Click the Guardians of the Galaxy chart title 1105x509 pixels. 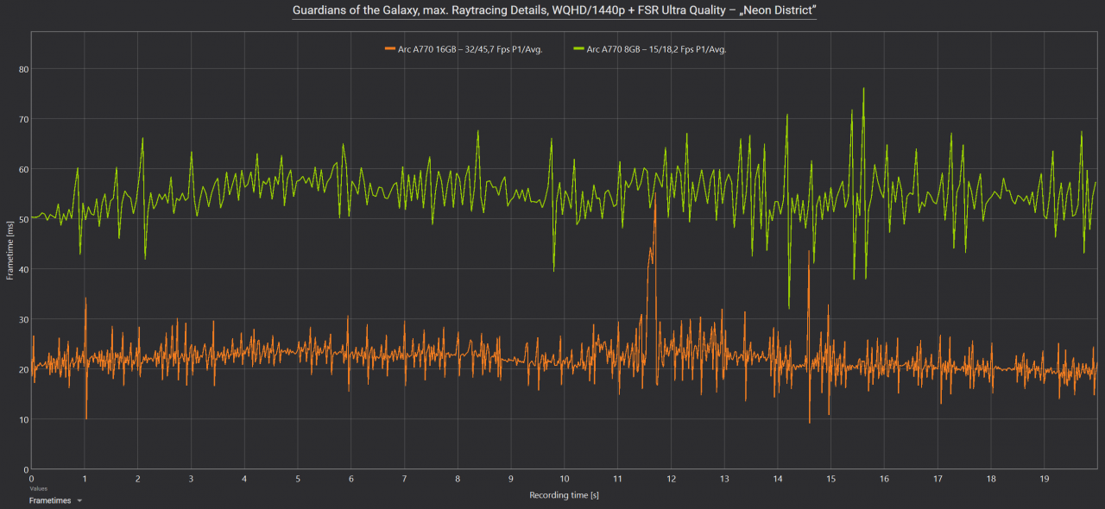(552, 11)
